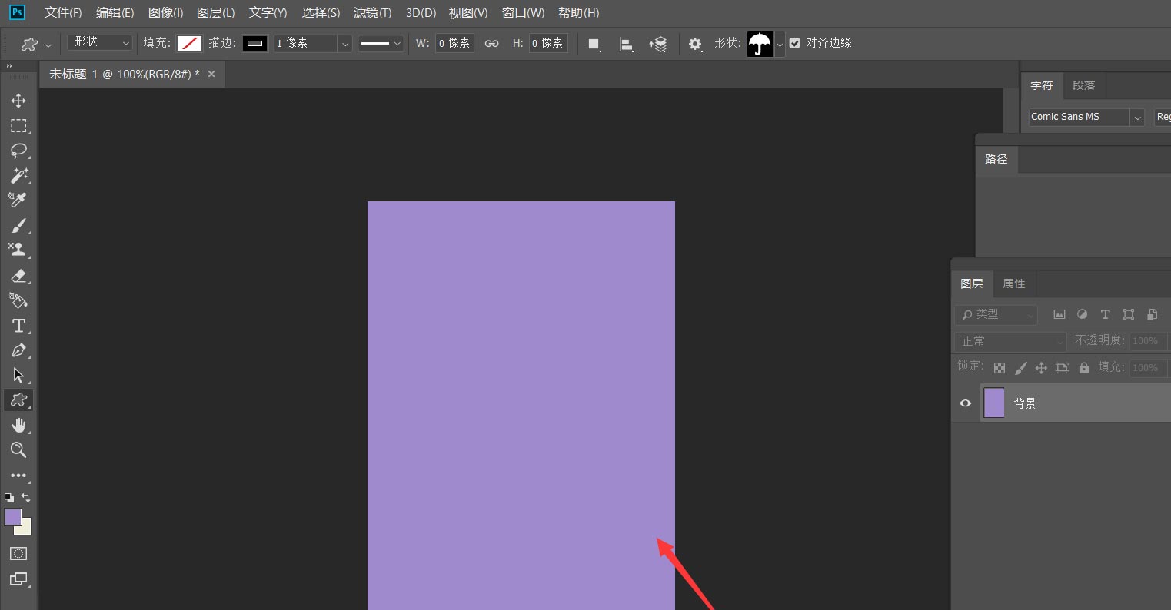Open the stroke line style dropdown
This screenshot has width=1171, height=610.
point(381,44)
